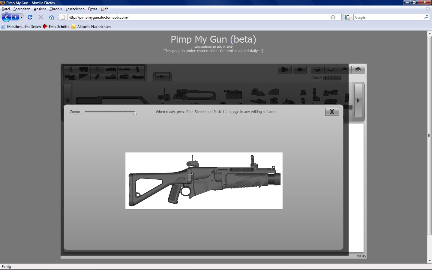The image size is (432, 270).
Task: Open back/forward history dropdown arrow
Action: (x=21, y=17)
